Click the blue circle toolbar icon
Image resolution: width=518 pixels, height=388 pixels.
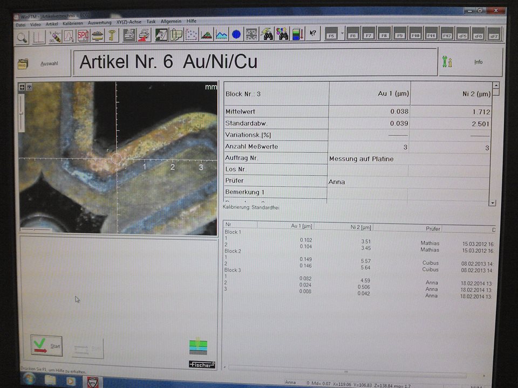(x=236, y=34)
